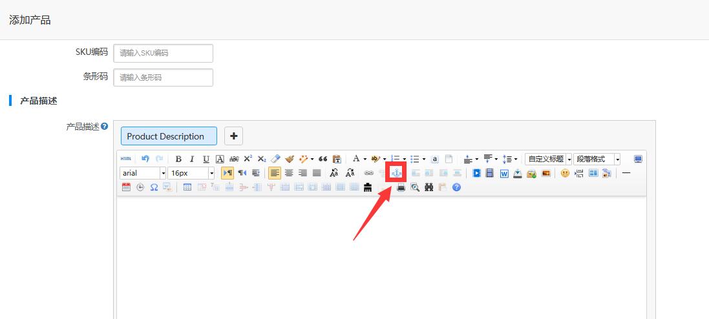Toggle left text alignment

275,172
